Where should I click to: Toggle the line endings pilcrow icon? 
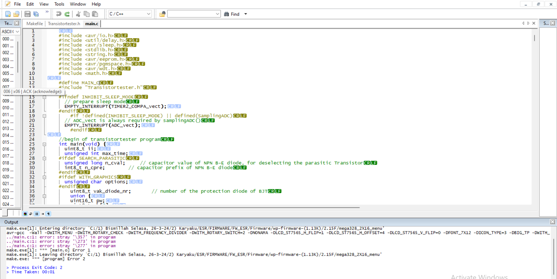point(48,214)
